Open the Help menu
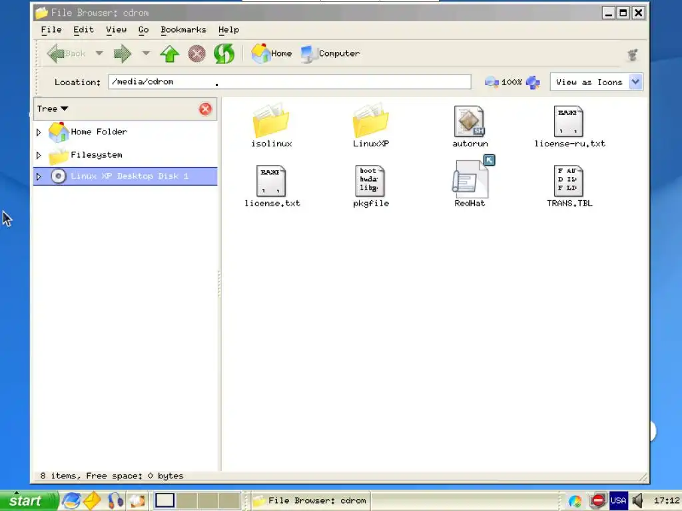The height and width of the screenshot is (511, 682). coord(229,29)
